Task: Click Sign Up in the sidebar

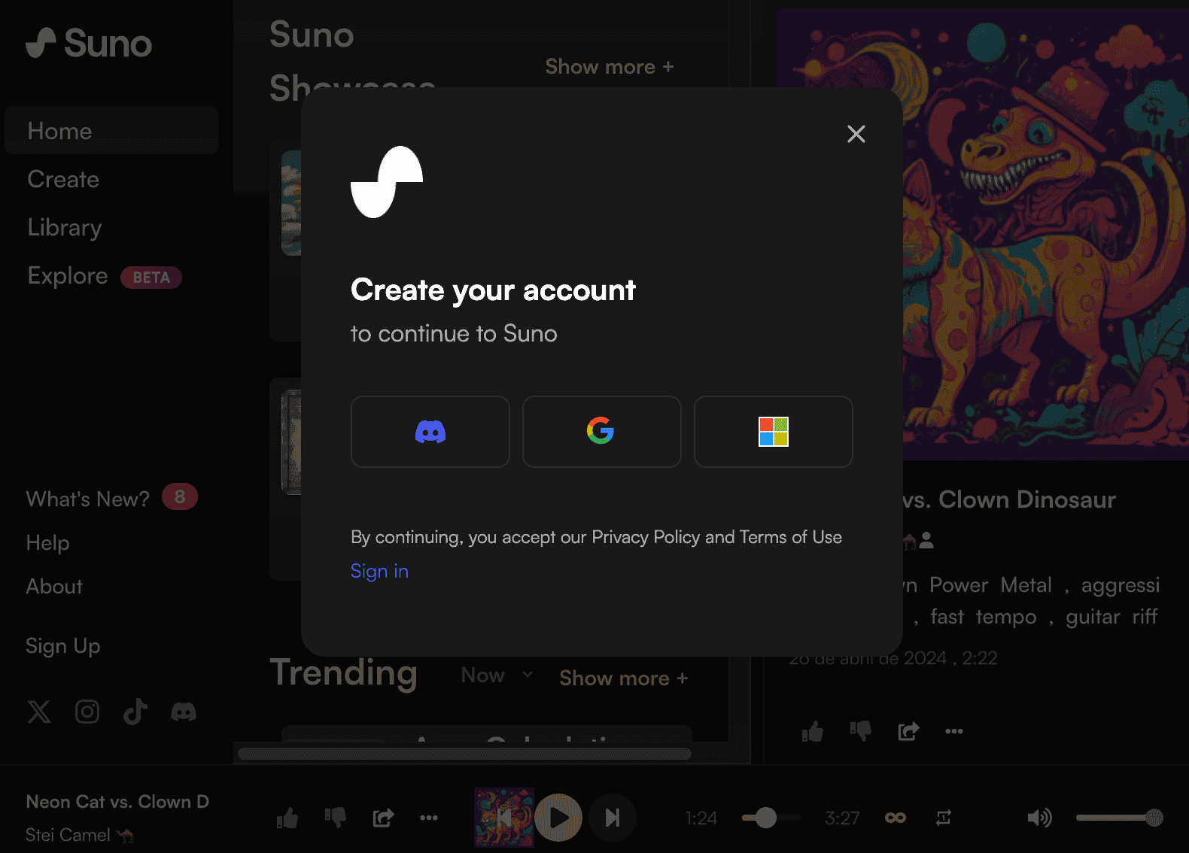Action: 63,646
